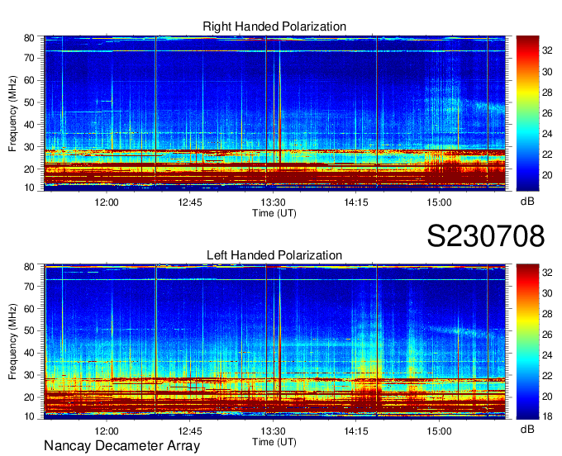
Task: Click the 50 MHz label on Right Handed plot
Action: (29, 102)
